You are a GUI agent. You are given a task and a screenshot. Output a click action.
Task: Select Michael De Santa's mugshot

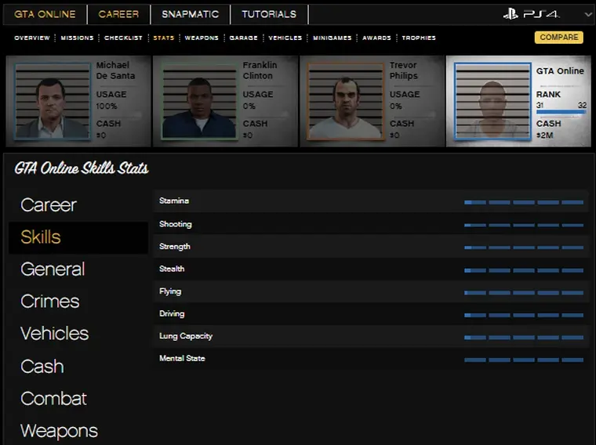pyautogui.click(x=51, y=102)
